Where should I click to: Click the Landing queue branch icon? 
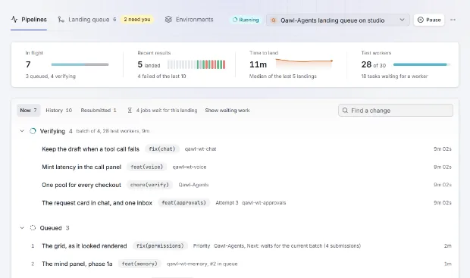(x=61, y=20)
